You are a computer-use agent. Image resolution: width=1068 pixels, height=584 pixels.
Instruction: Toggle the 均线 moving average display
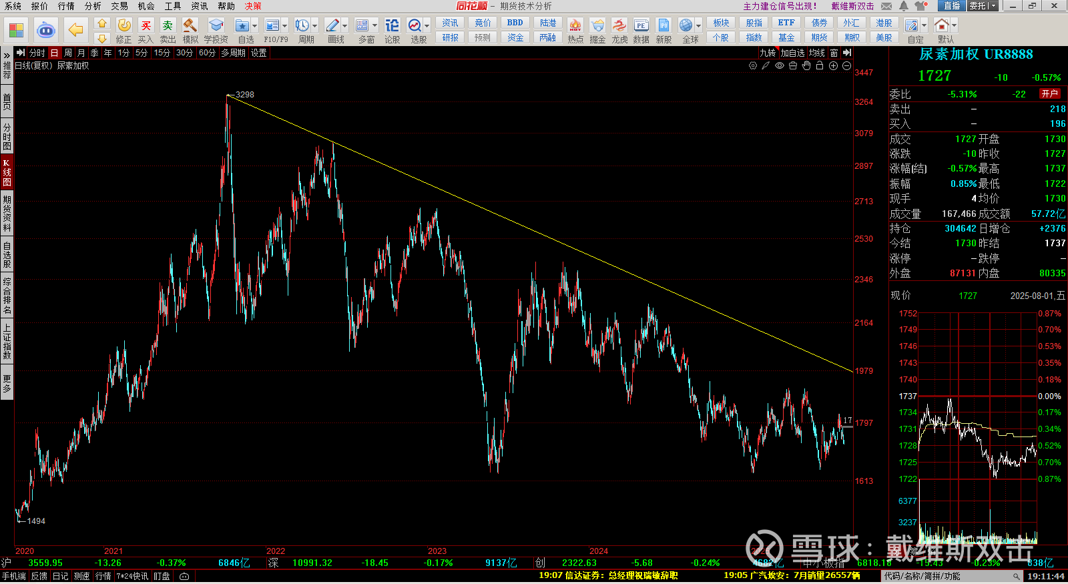coord(817,53)
